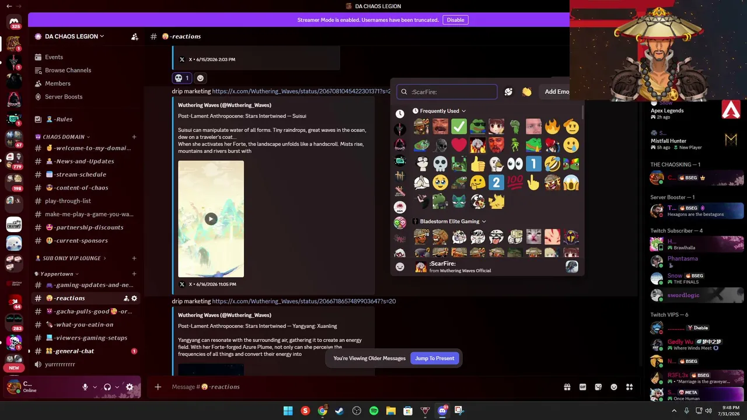Toggle microphone mute
747x420 pixels.
85,387
